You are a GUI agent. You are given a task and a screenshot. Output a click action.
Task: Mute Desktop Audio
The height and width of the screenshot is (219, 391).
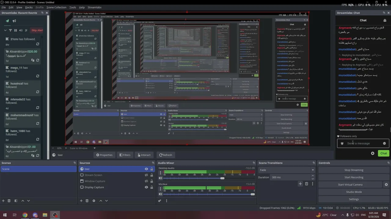pyautogui.click(x=161, y=178)
